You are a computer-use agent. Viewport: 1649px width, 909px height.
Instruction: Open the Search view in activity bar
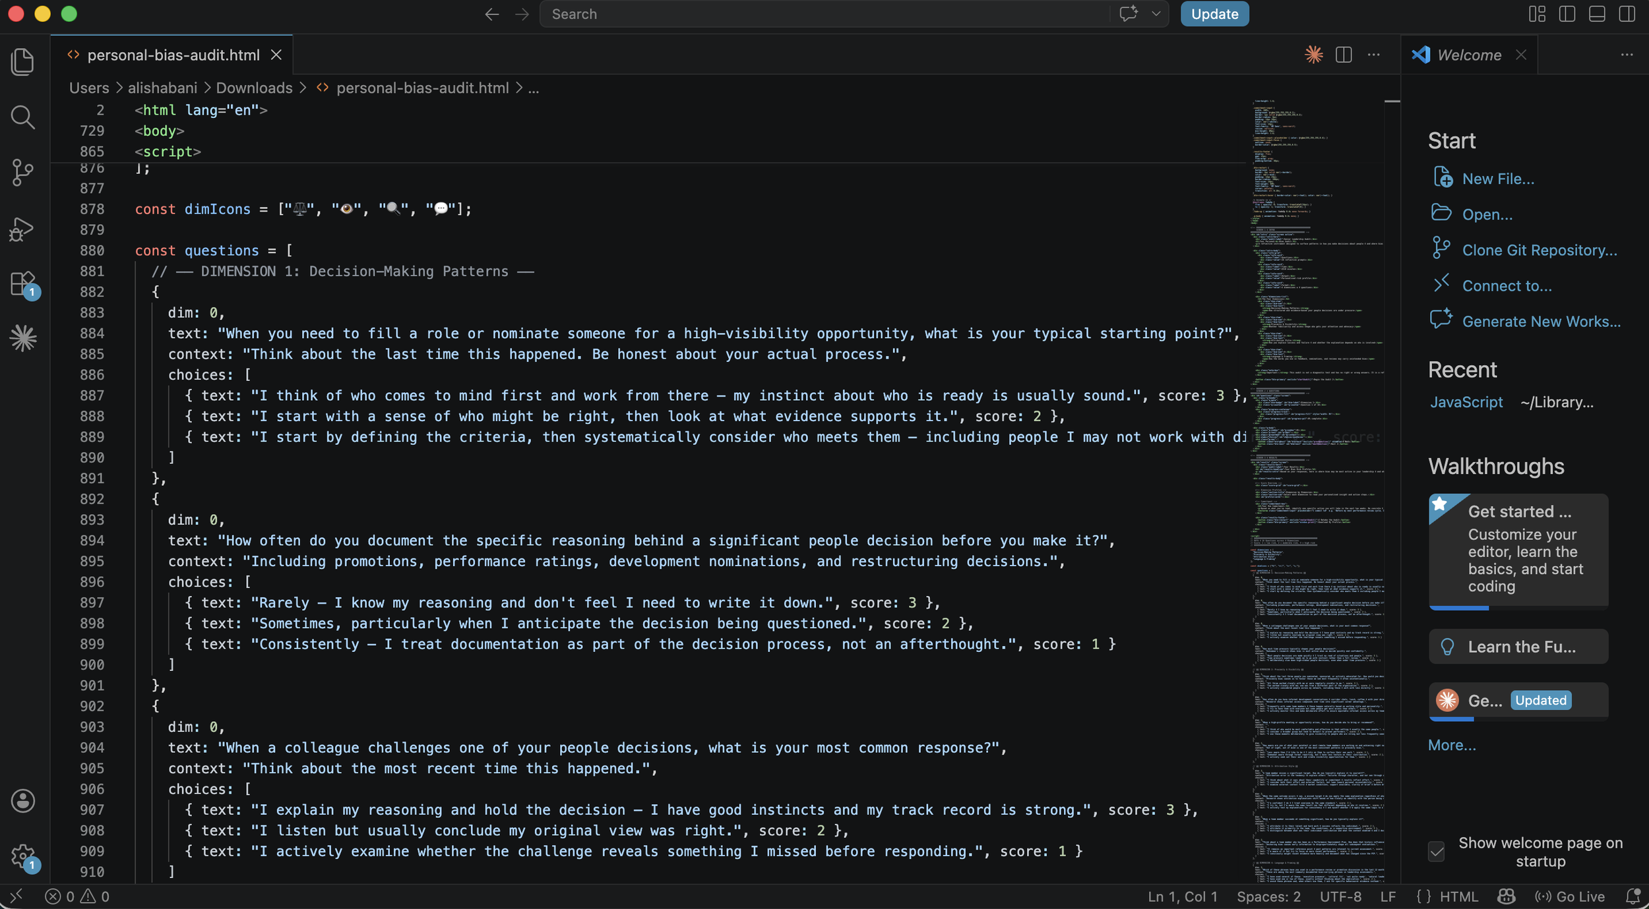coord(23,117)
